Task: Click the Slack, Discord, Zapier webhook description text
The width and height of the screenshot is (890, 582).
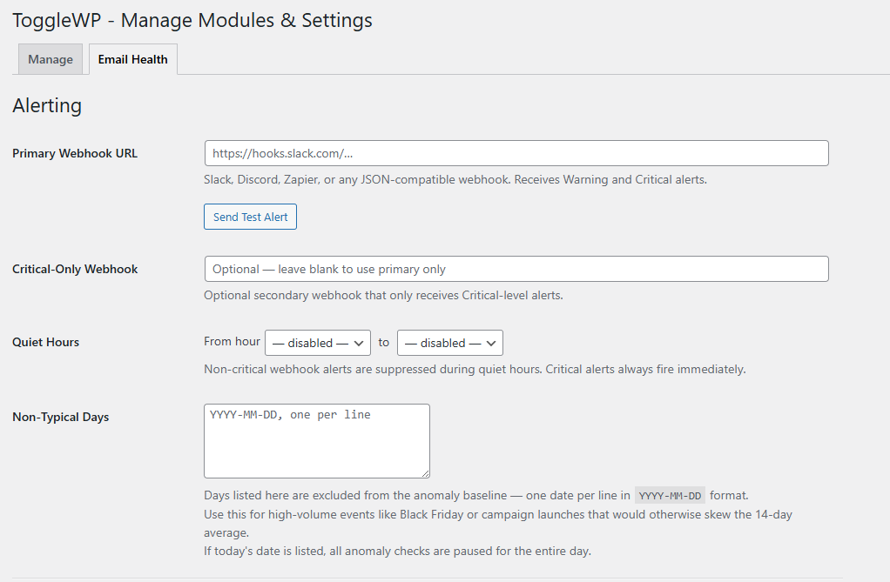Action: coord(455,180)
